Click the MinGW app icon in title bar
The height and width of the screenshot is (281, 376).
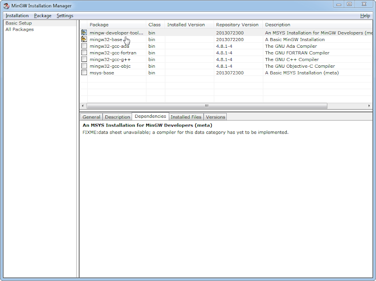[x=6, y=5]
